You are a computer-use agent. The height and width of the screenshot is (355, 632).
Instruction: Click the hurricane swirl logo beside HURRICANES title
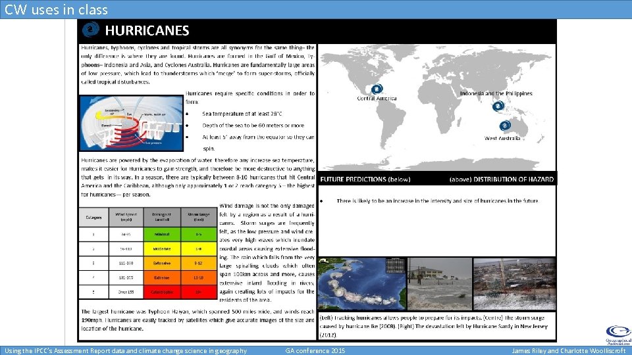pos(91,30)
